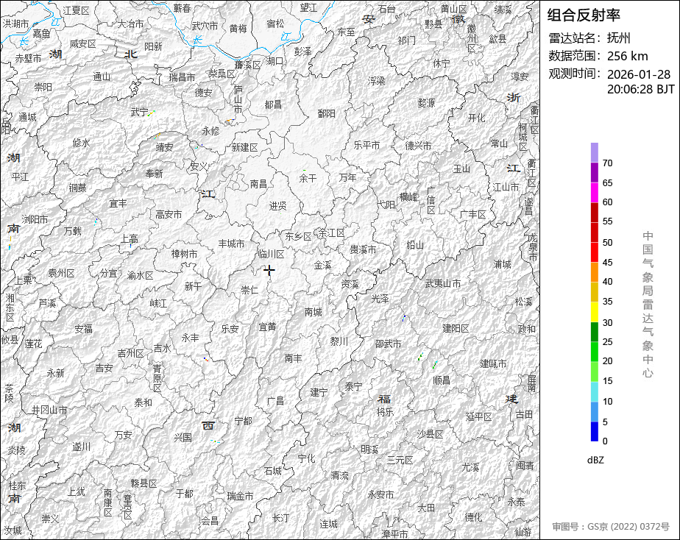Click the 吉州区 map label
The width and height of the screenshot is (680, 540).
[130, 354]
